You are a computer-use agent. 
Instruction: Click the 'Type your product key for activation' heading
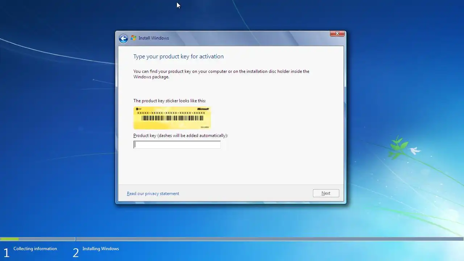click(x=178, y=57)
